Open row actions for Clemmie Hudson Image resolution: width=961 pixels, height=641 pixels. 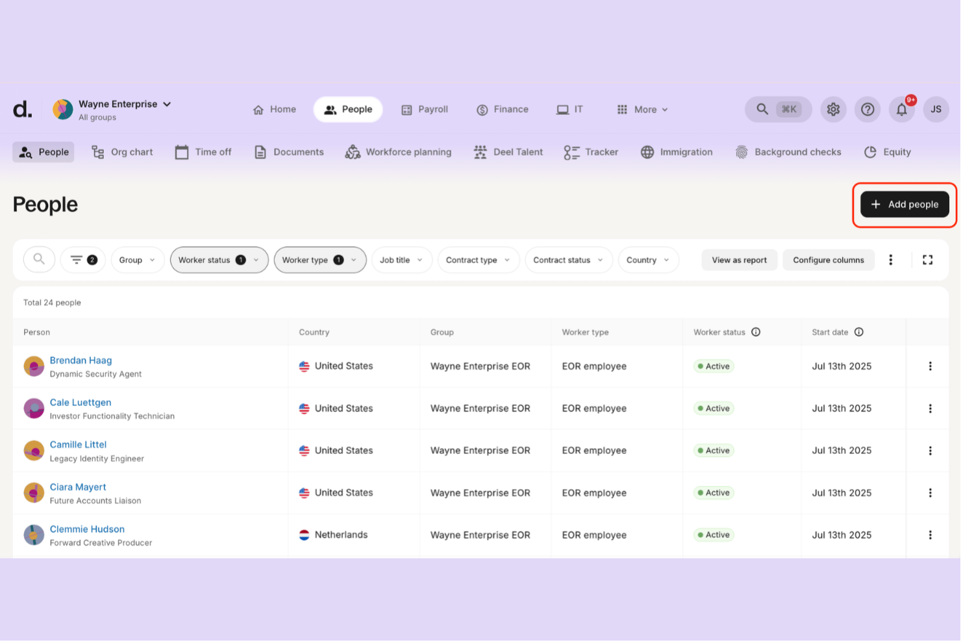tap(930, 534)
